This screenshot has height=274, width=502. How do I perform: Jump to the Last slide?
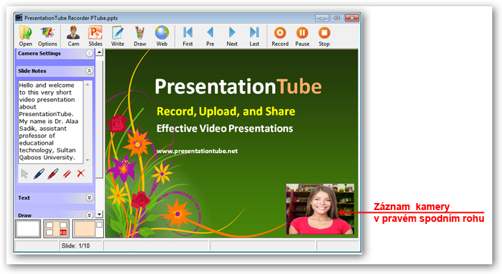254,36
